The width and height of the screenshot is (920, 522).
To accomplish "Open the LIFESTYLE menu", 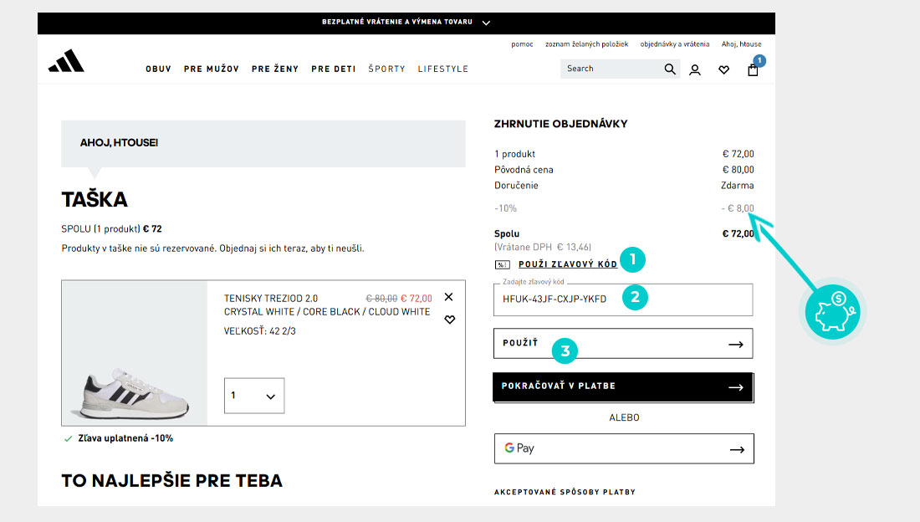I will tap(443, 69).
